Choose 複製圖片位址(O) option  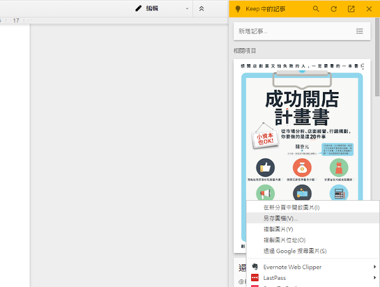[x=313, y=240]
